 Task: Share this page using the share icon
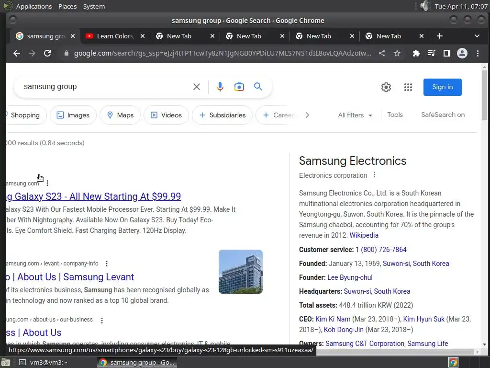[x=382, y=53]
